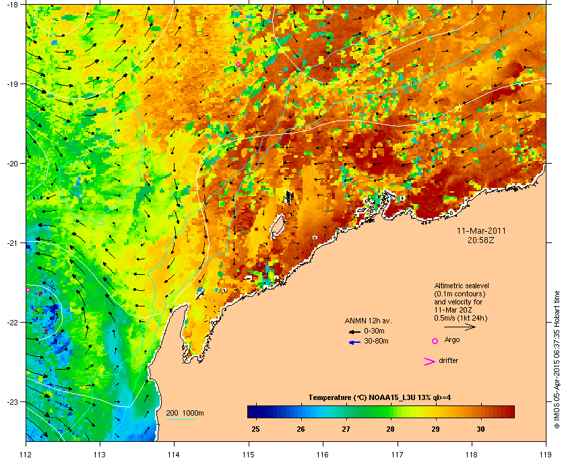566x458 pixels.
Task: Click the black 0-30m arrow in the legend
Action: point(354,331)
